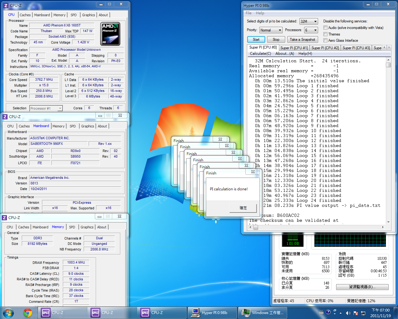Click the AMD Phenom II X6 1605T name field
This screenshot has height=319, width=398.
click(62, 26)
